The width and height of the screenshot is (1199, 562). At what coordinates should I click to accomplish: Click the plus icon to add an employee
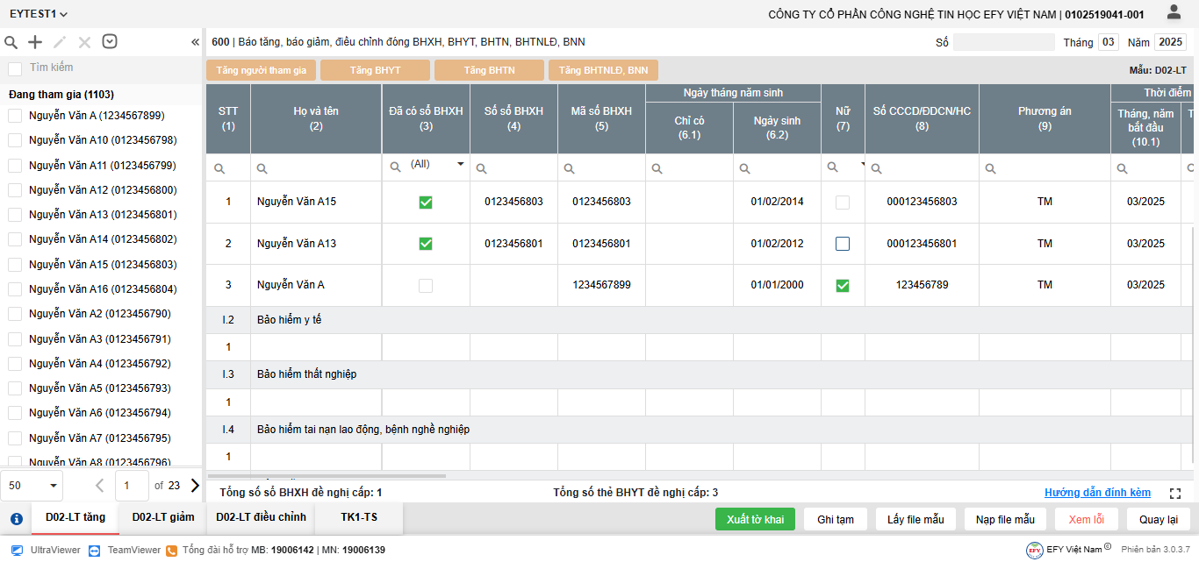click(x=35, y=42)
